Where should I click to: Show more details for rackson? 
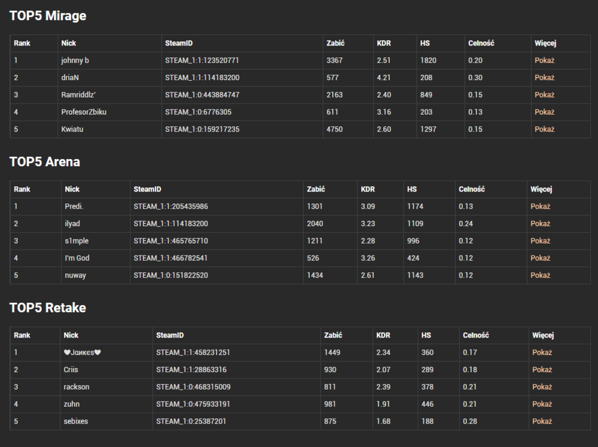[542, 387]
